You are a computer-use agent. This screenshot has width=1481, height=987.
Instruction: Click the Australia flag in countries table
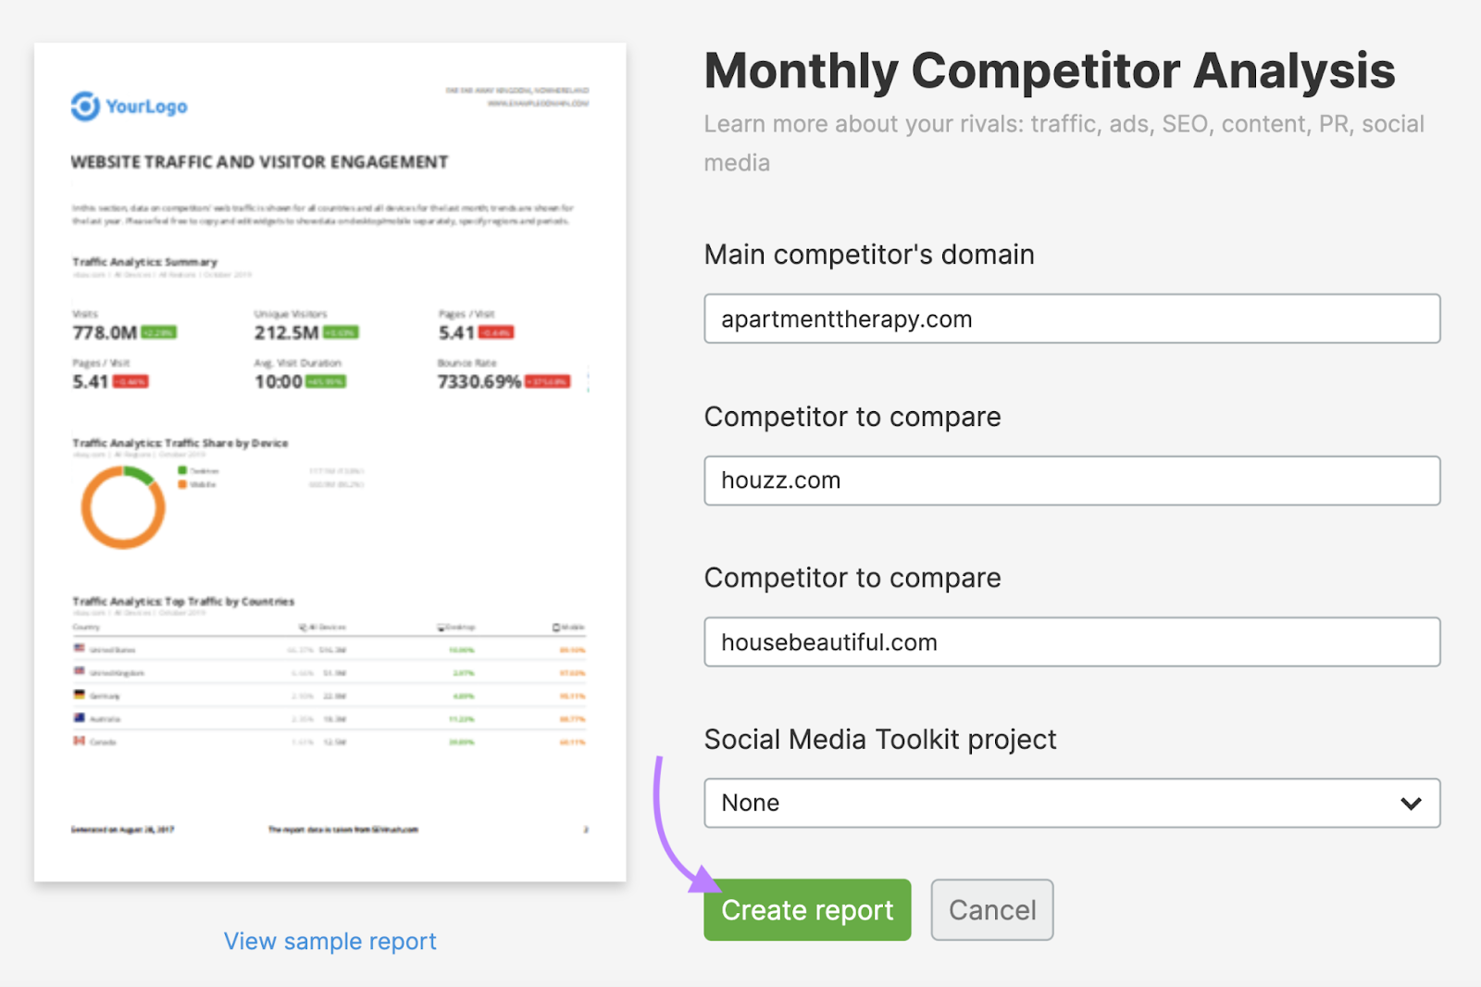coord(80,718)
